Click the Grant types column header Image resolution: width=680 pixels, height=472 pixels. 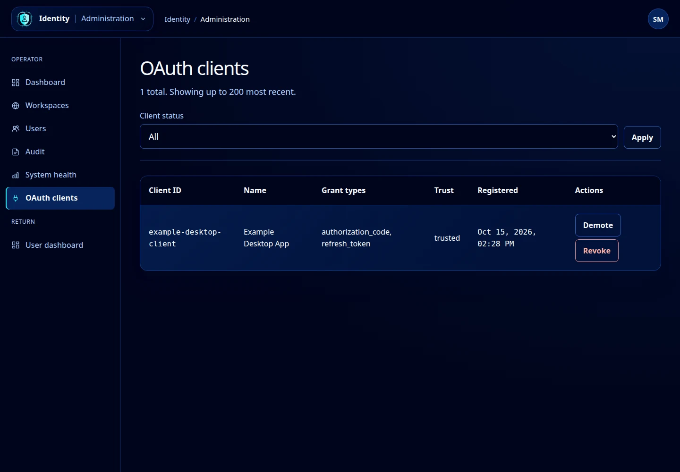(343, 190)
